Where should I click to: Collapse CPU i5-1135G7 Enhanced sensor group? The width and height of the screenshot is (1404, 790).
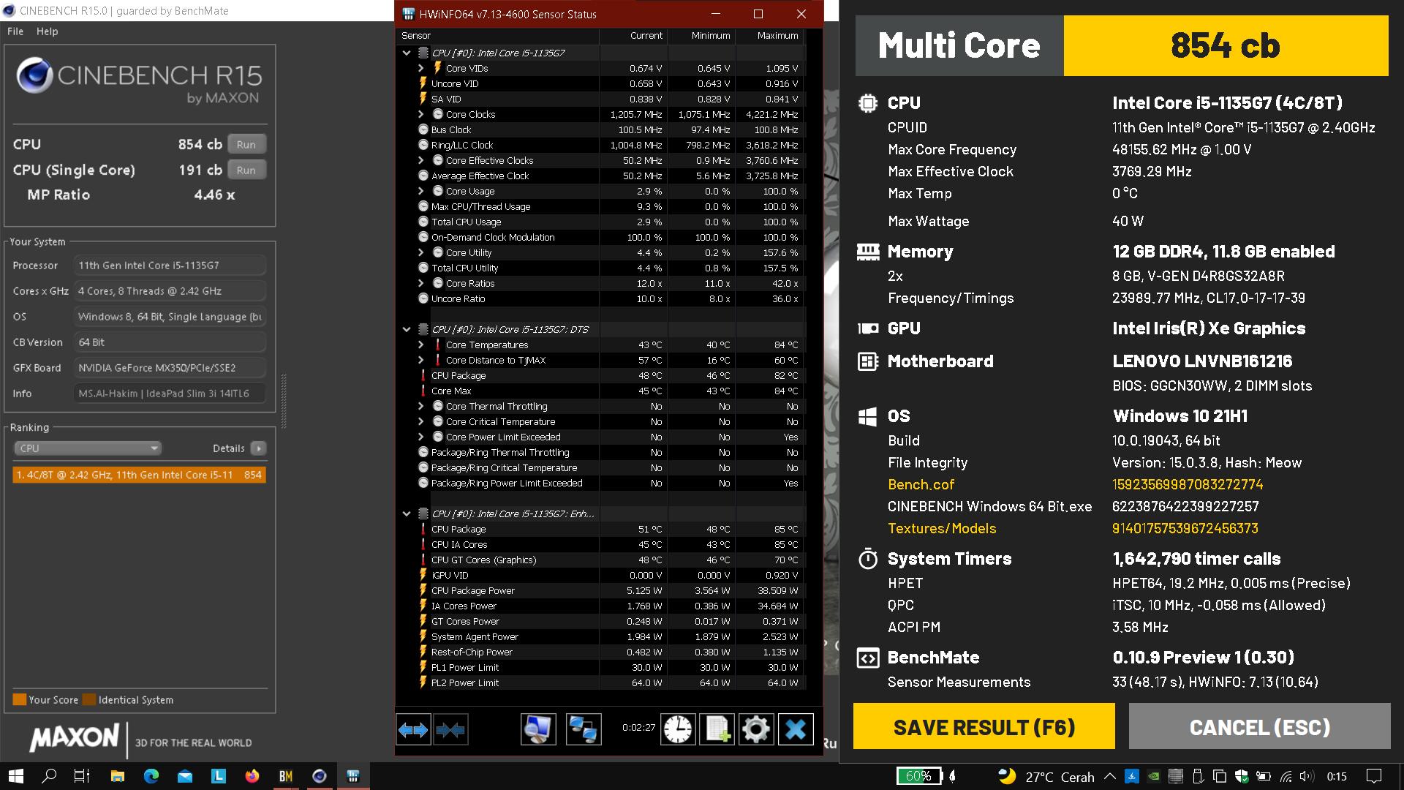407,513
